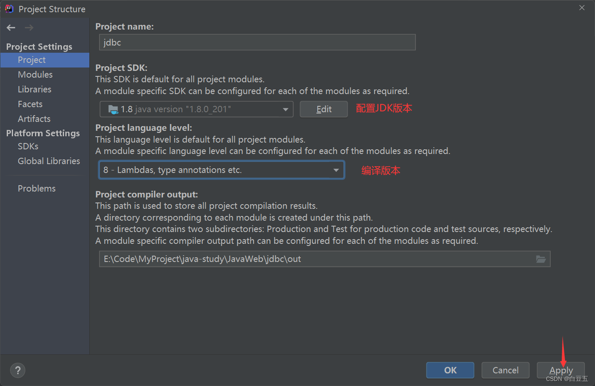Browse for compiler output folder
Viewport: 595px width, 386px height.
point(541,259)
